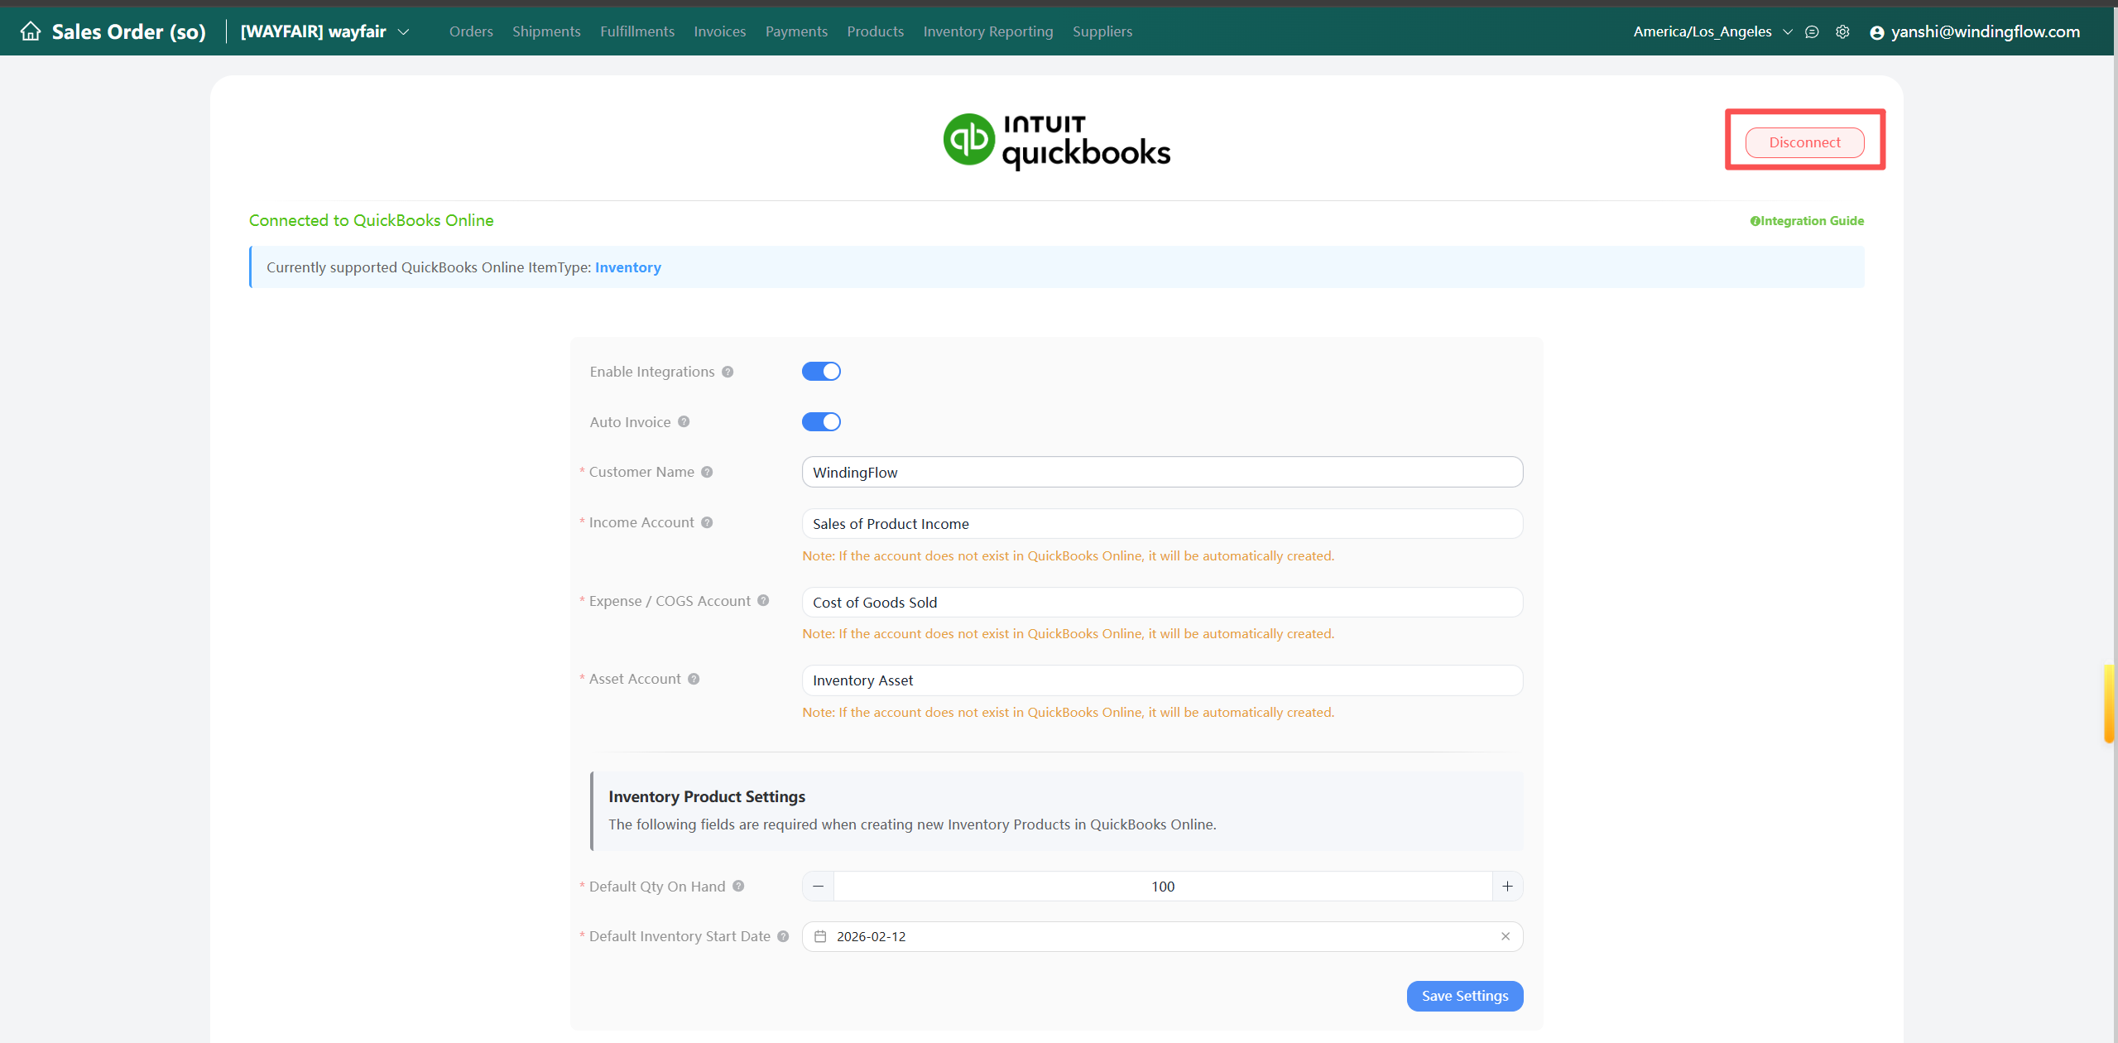Go to the Invoices menu
The image size is (2118, 1043).
tap(719, 31)
